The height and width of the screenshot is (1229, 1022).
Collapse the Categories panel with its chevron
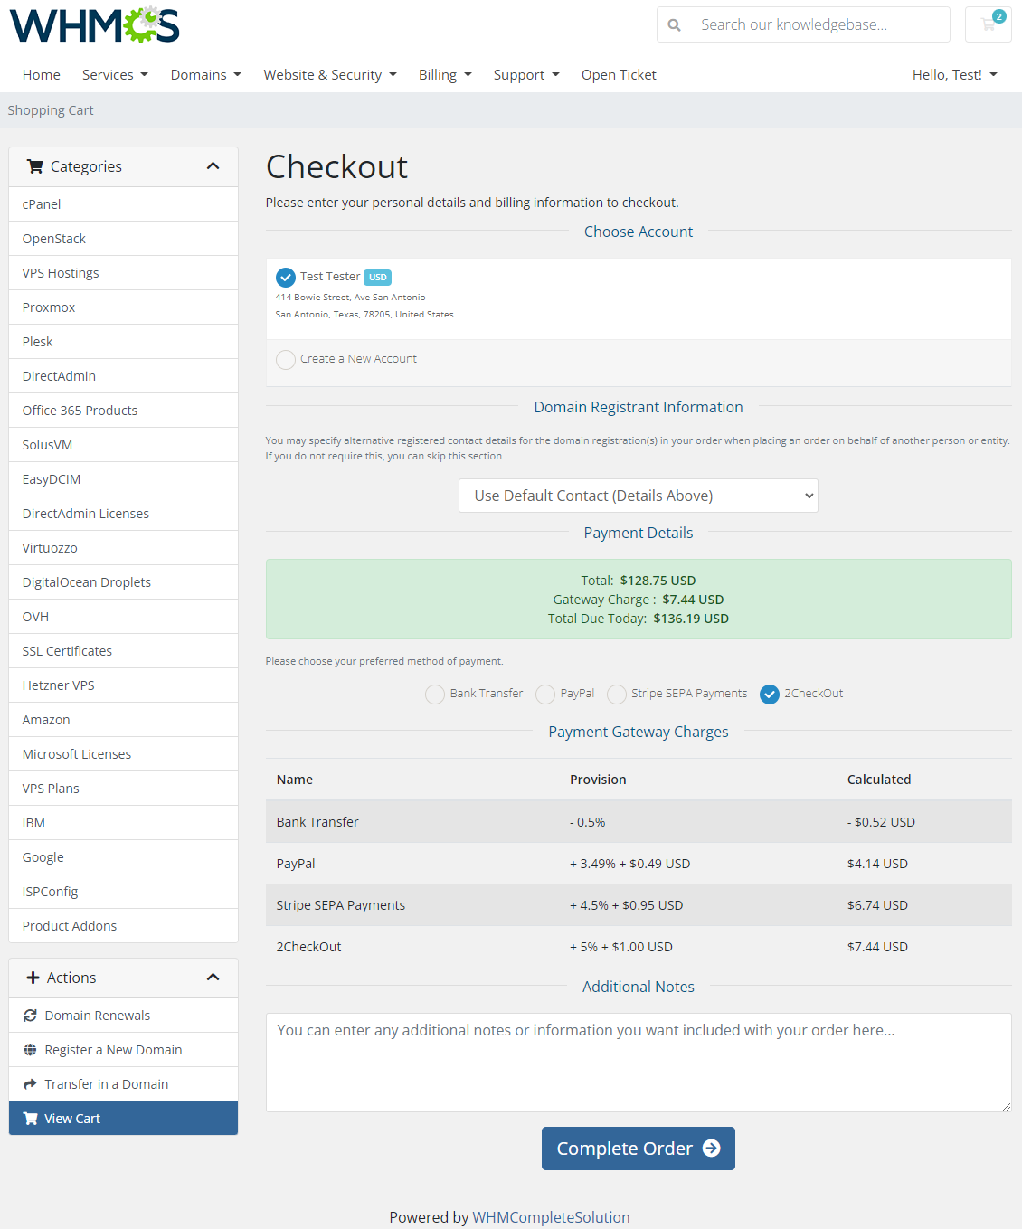(213, 166)
